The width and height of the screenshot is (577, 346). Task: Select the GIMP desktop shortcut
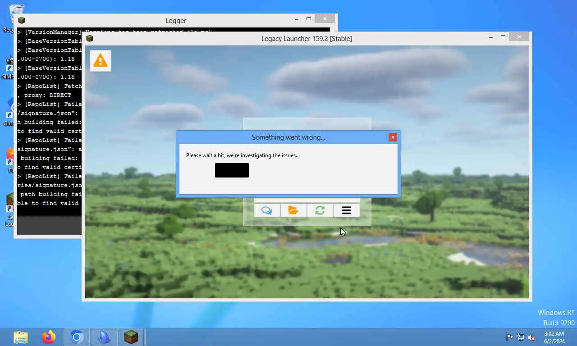click(8, 68)
